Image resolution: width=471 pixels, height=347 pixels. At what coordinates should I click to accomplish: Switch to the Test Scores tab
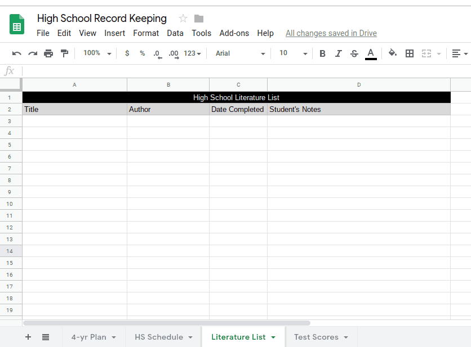321,337
